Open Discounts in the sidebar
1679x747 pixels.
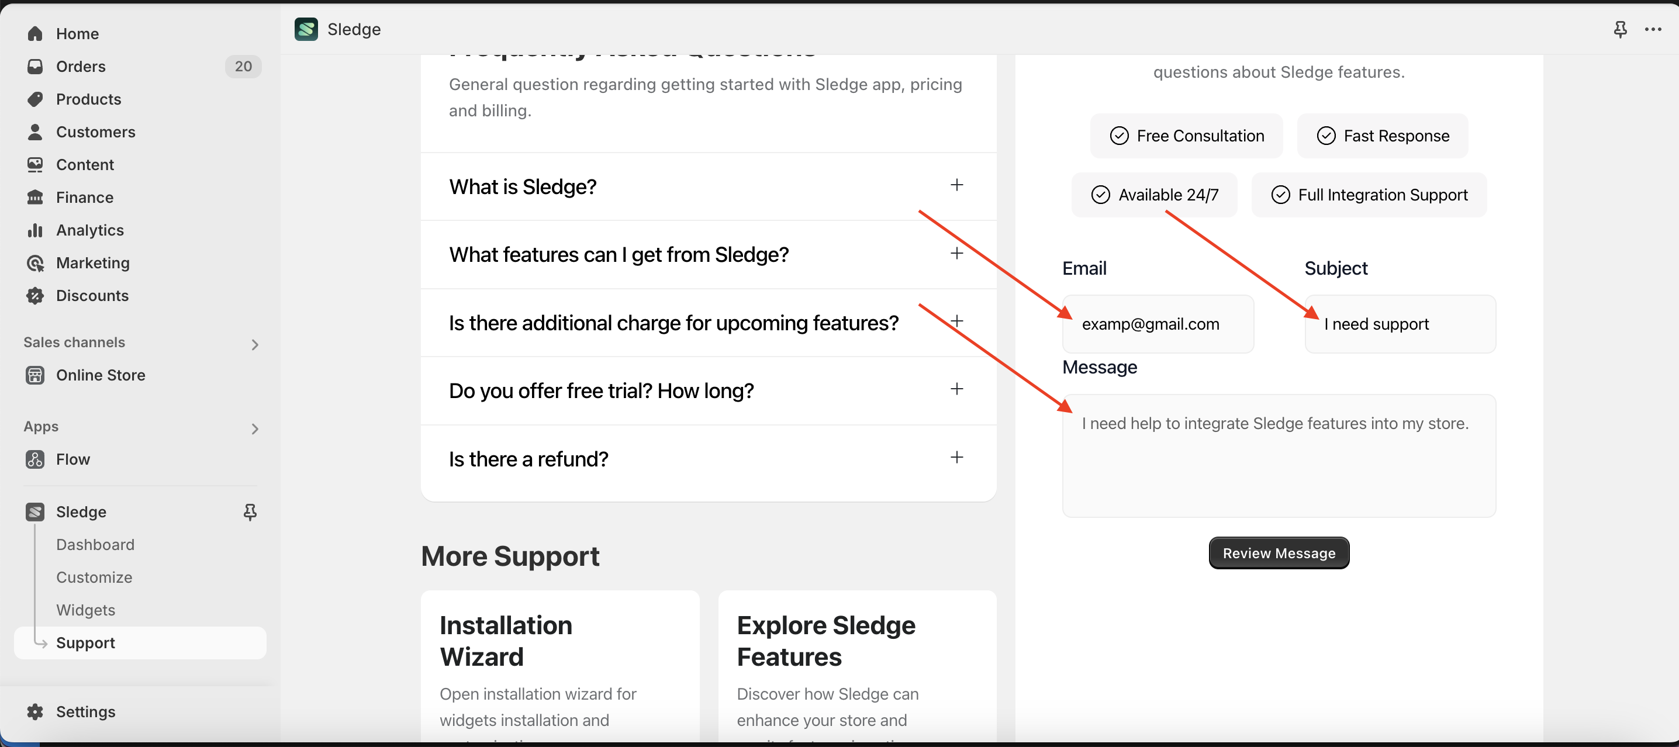pyautogui.click(x=92, y=295)
